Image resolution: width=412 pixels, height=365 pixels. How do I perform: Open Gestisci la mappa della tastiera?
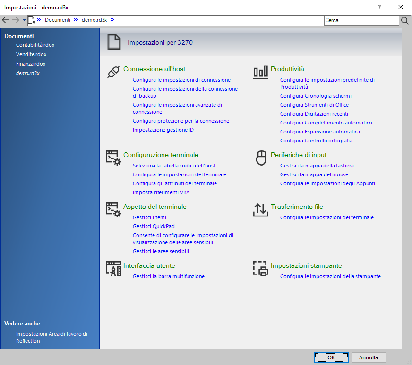coord(317,166)
